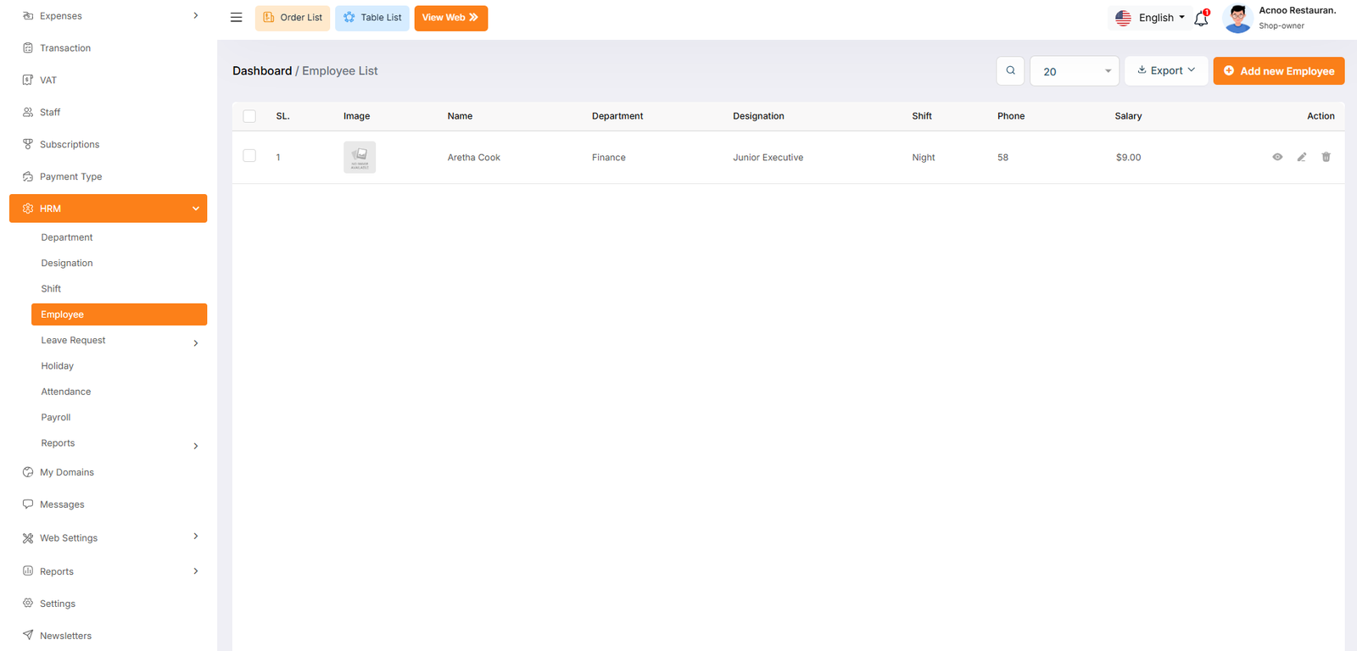This screenshot has height=651, width=1357.
Task: Click the user profile avatar
Action: tap(1238, 18)
